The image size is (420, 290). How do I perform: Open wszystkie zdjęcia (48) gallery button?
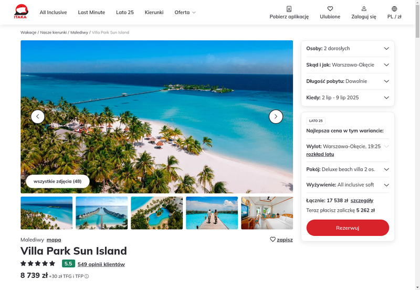tap(58, 181)
